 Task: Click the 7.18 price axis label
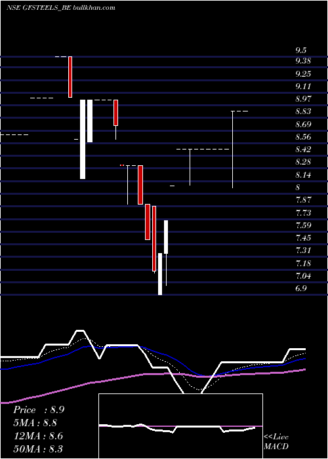(x=303, y=264)
